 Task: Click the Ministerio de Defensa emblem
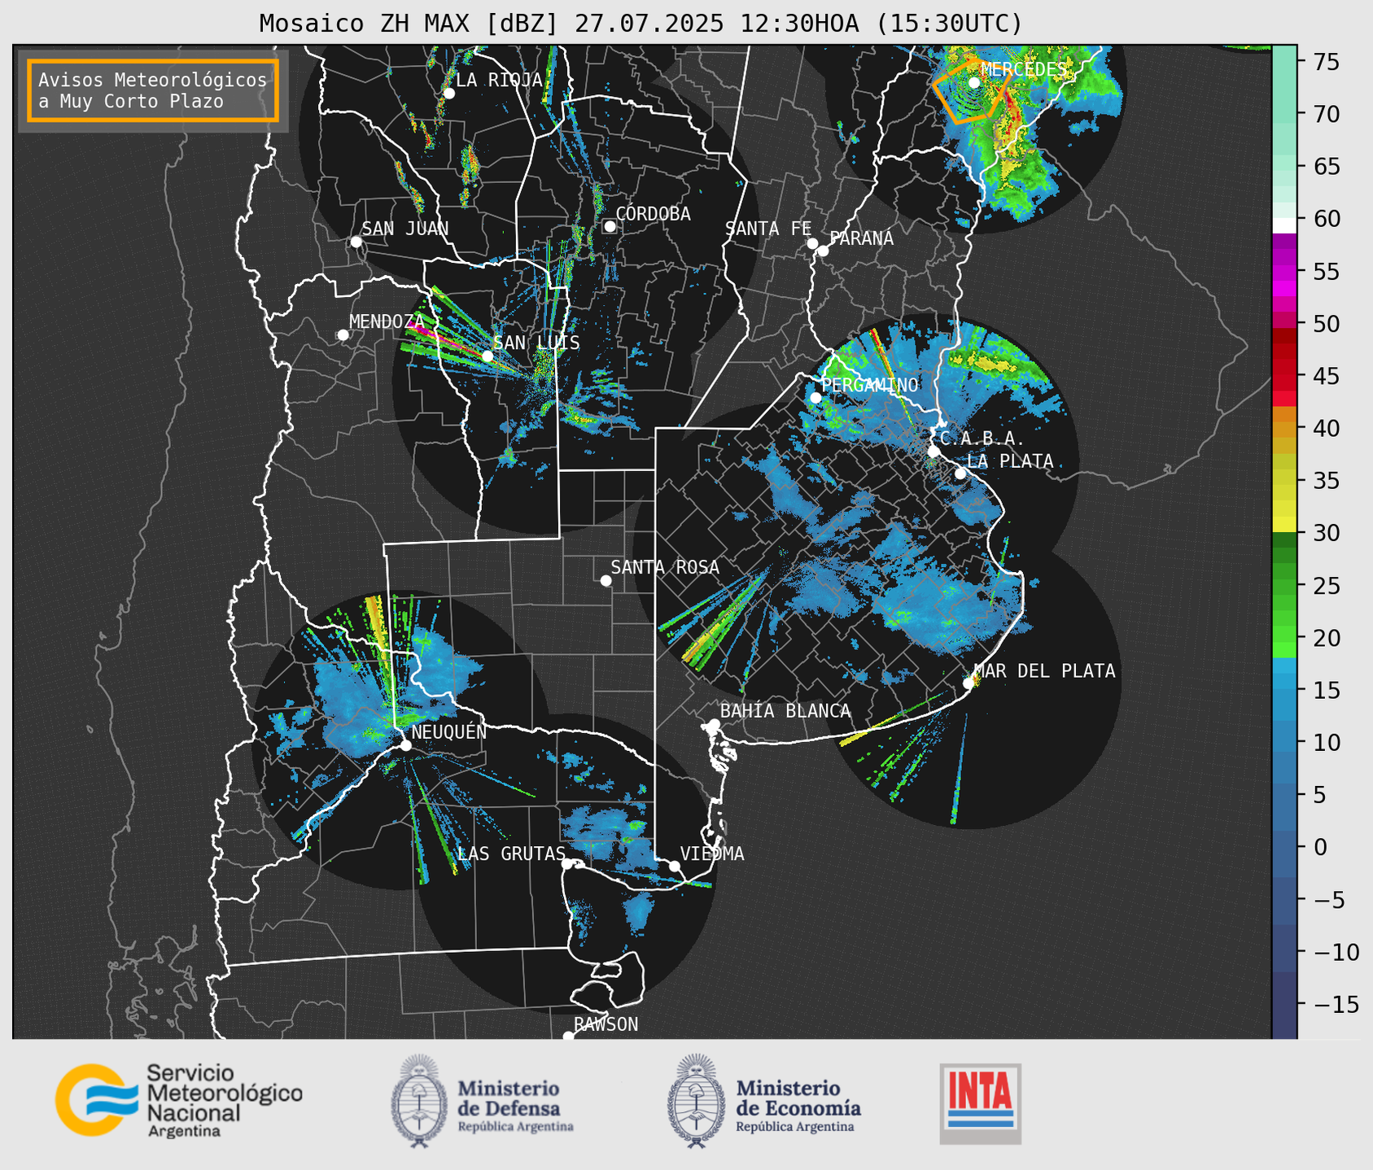click(x=420, y=1101)
